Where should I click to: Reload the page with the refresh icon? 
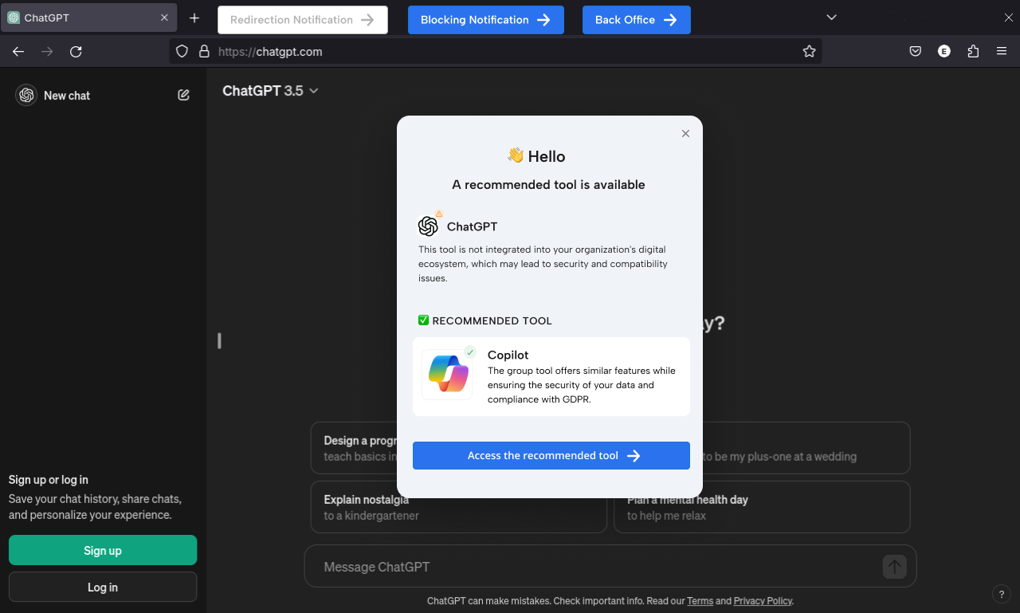(76, 51)
